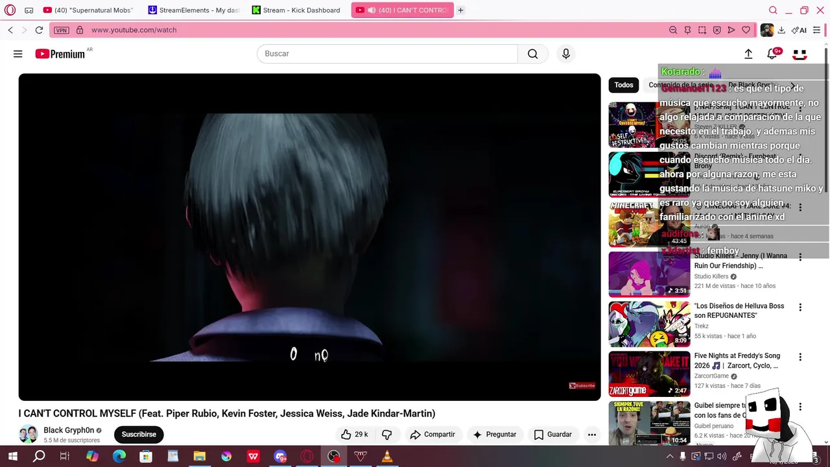The image size is (830, 467).
Task: Toggle the Opera VPN badge
Action: (62, 30)
